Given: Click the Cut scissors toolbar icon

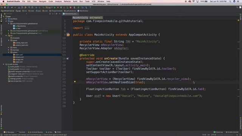Looking at the screenshot, I should 19,8.
